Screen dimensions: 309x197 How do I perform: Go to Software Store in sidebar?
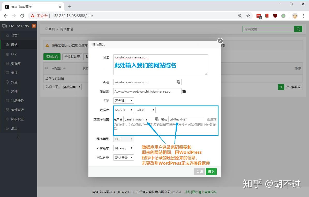pos(17,110)
